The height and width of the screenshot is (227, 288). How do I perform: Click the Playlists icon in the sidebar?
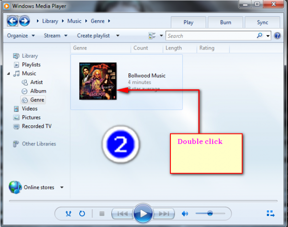[16, 65]
